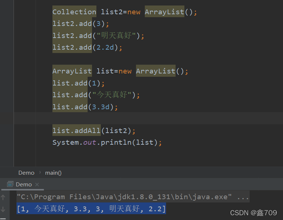Click the line 'Collection list2=new ArrayList();'

click(x=125, y=12)
